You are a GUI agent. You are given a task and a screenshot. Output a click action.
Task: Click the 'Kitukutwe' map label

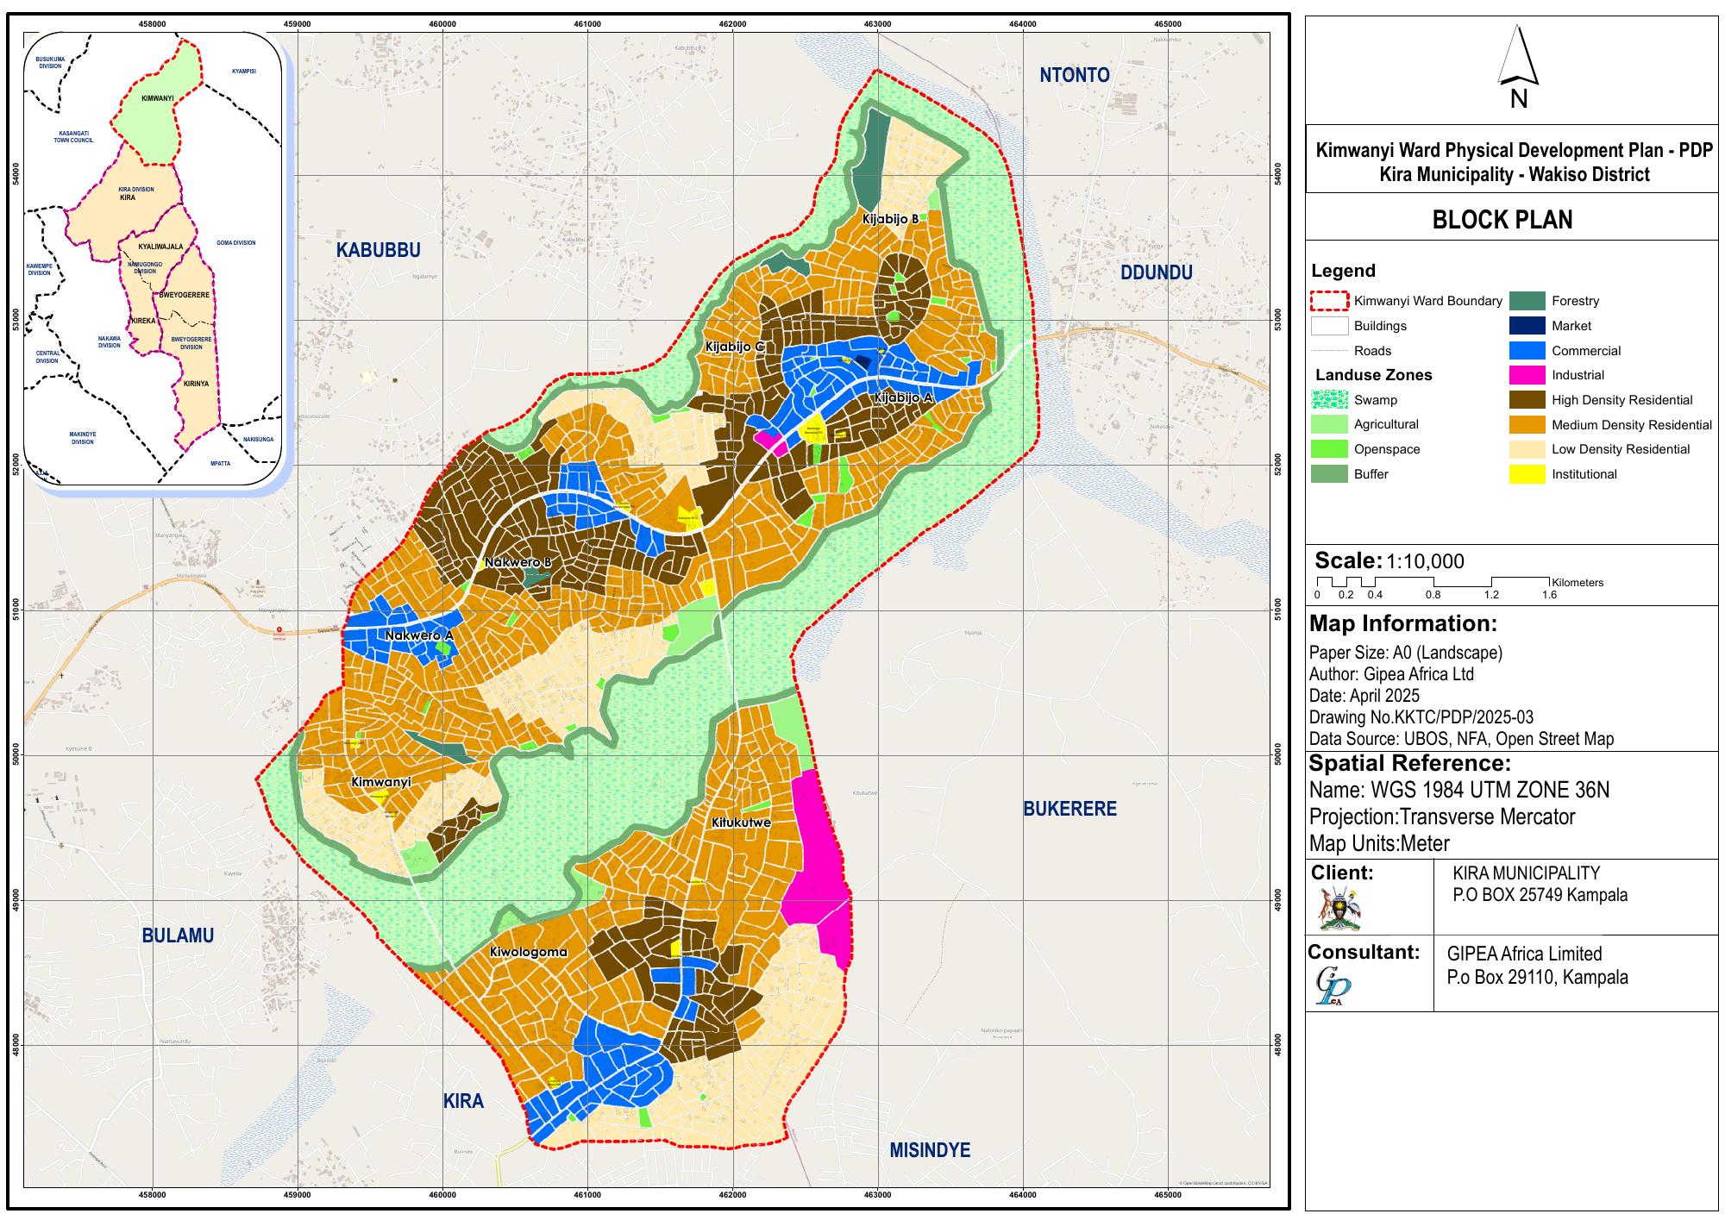click(741, 823)
